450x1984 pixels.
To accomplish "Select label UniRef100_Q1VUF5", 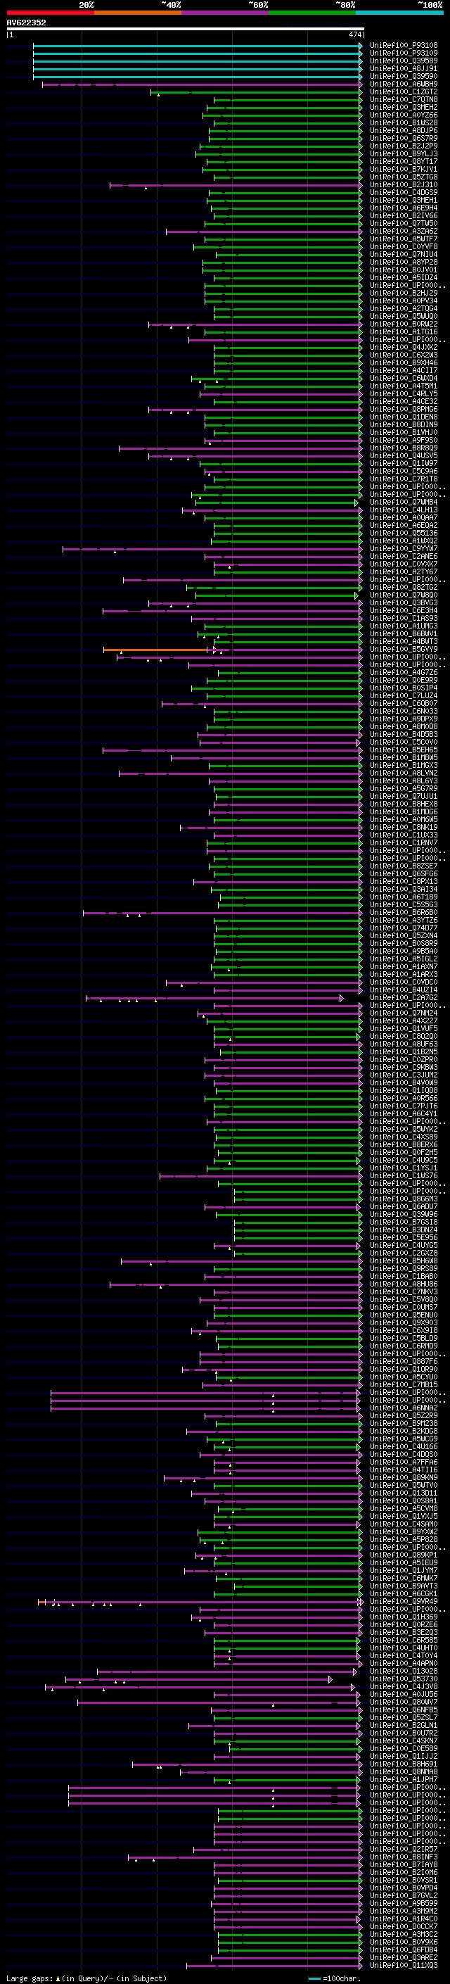I will 404,1029.
